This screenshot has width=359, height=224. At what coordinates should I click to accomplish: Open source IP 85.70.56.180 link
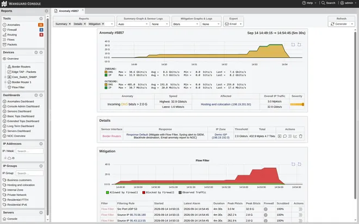pos(138,215)
